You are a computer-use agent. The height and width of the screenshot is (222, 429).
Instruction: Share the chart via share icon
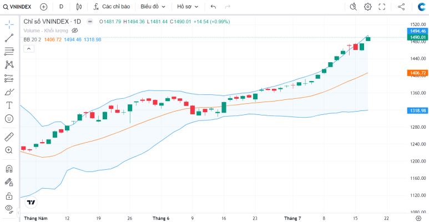401,7
